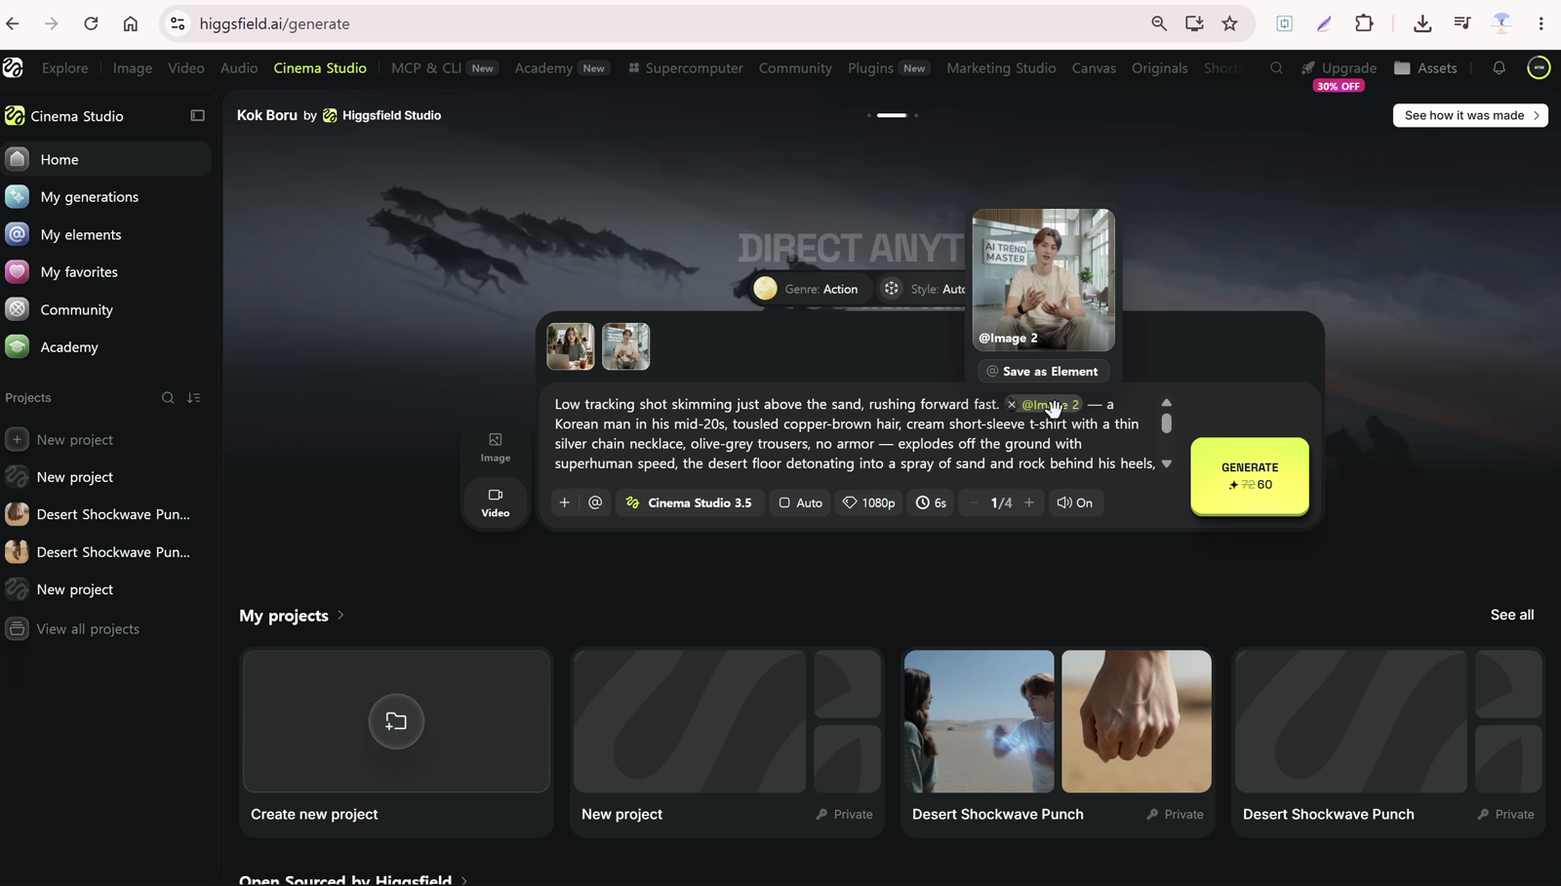
Task: Open the 1080p resolution selector
Action: [x=869, y=503]
